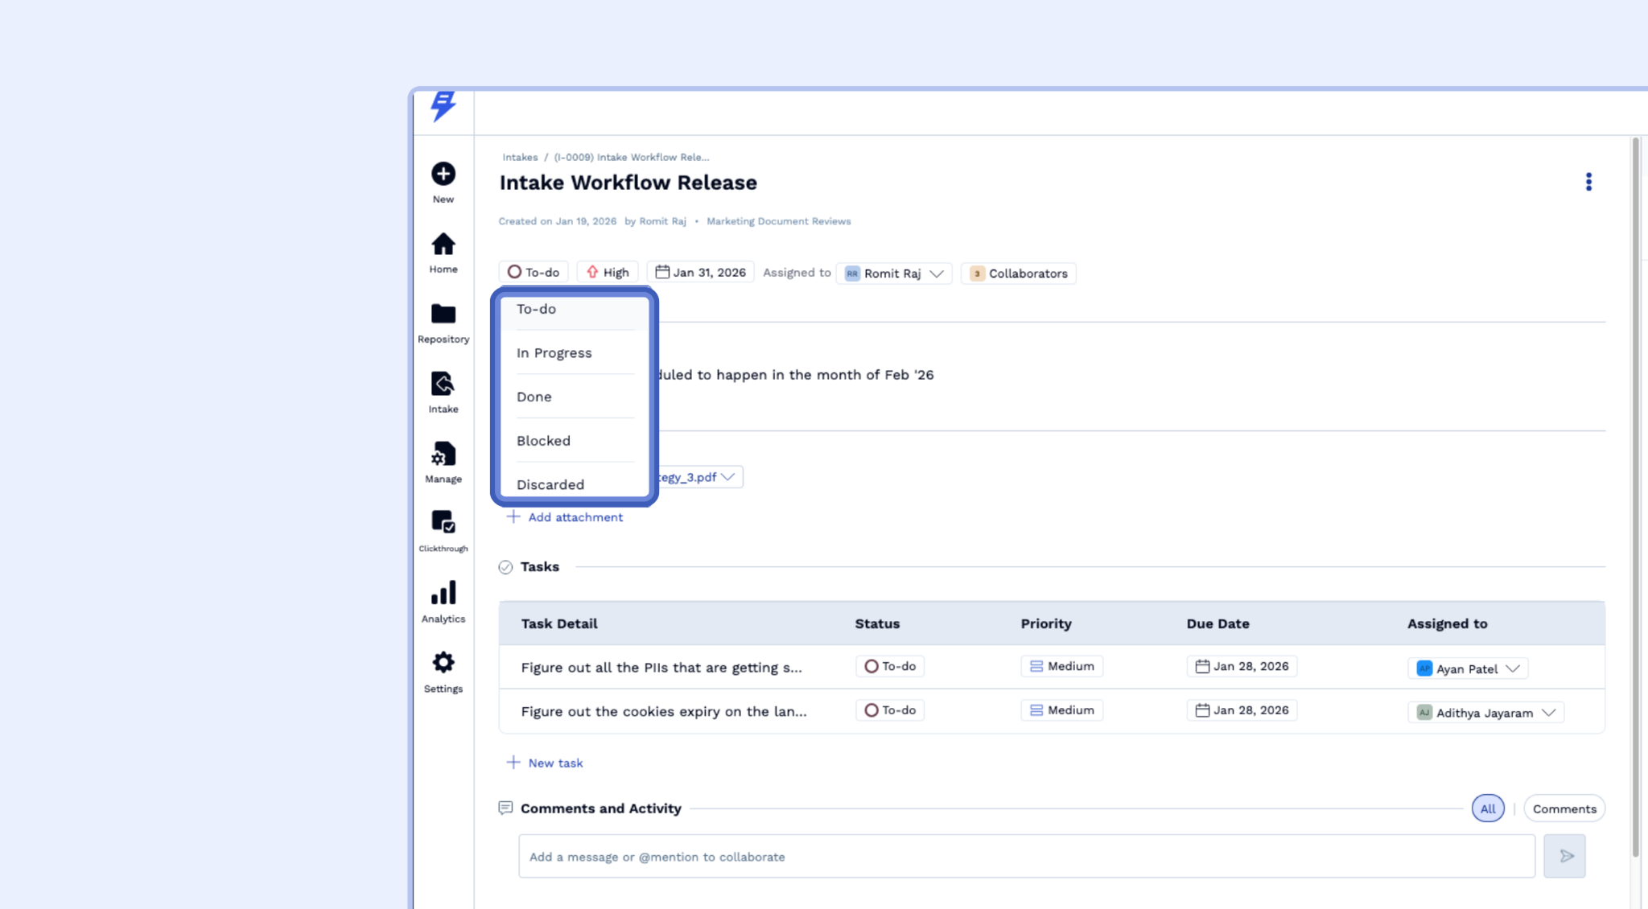Screen dimensions: 1648x909
Task: Click To-do status of cookies expiry task
Action: [x=889, y=711]
